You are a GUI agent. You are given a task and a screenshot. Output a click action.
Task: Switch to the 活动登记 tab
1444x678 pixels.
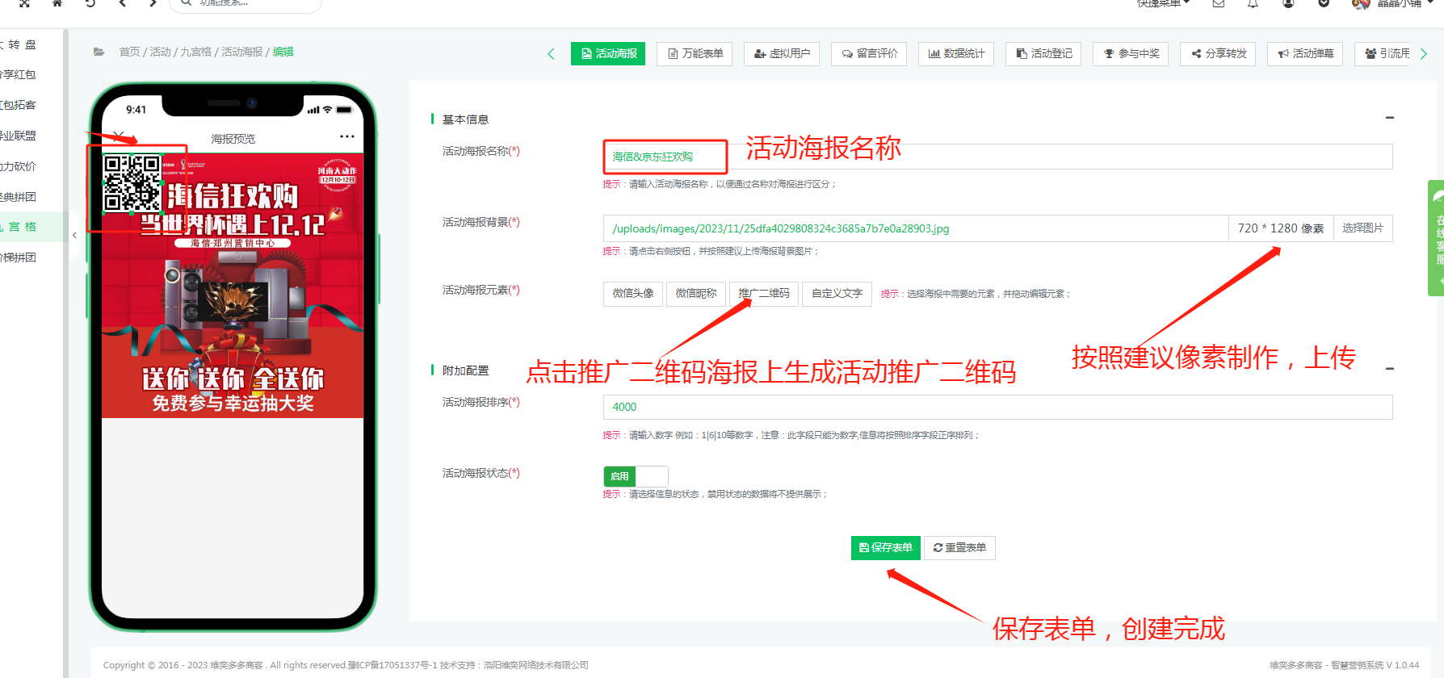(x=1043, y=53)
